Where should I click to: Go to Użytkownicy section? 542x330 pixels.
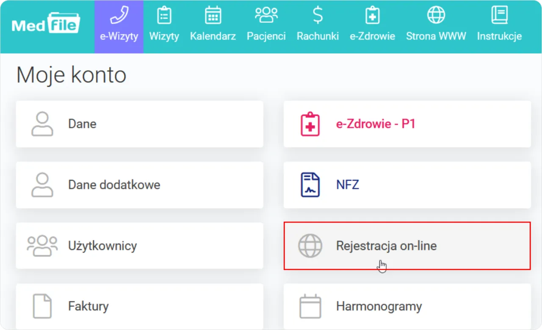139,246
